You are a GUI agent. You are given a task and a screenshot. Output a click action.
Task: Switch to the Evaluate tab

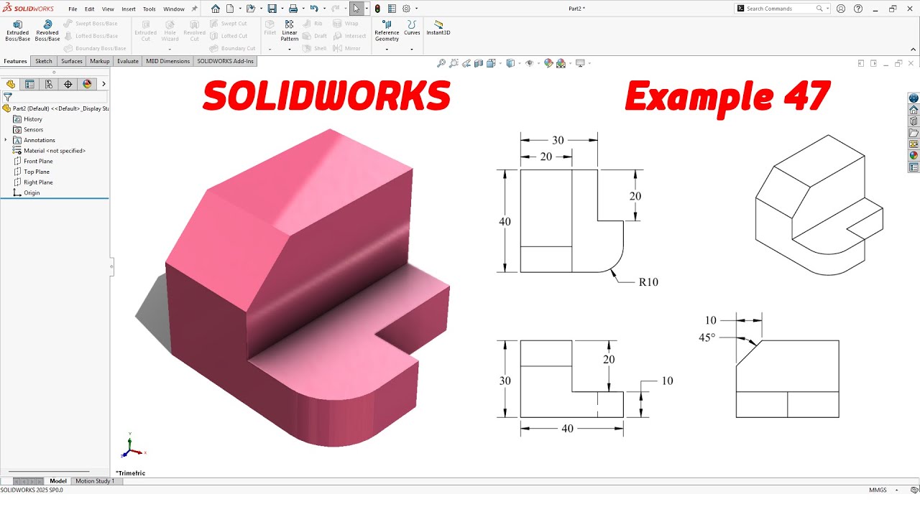coord(128,61)
